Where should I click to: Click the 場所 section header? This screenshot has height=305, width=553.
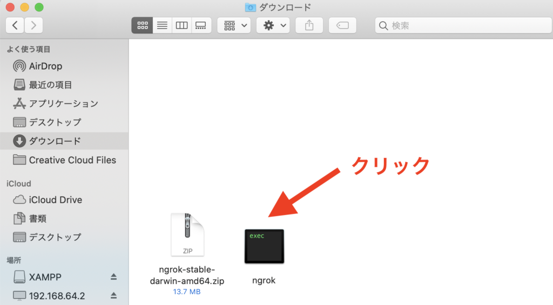14,260
